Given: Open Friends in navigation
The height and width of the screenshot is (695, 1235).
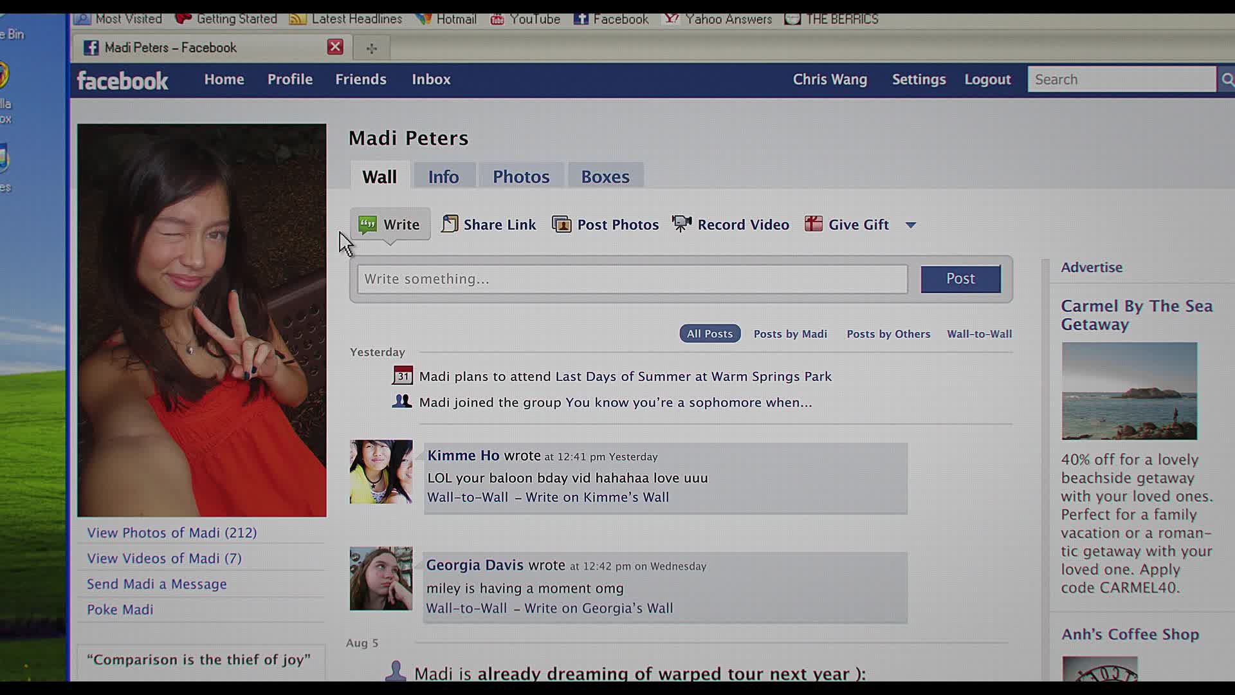Looking at the screenshot, I should pos(361,79).
